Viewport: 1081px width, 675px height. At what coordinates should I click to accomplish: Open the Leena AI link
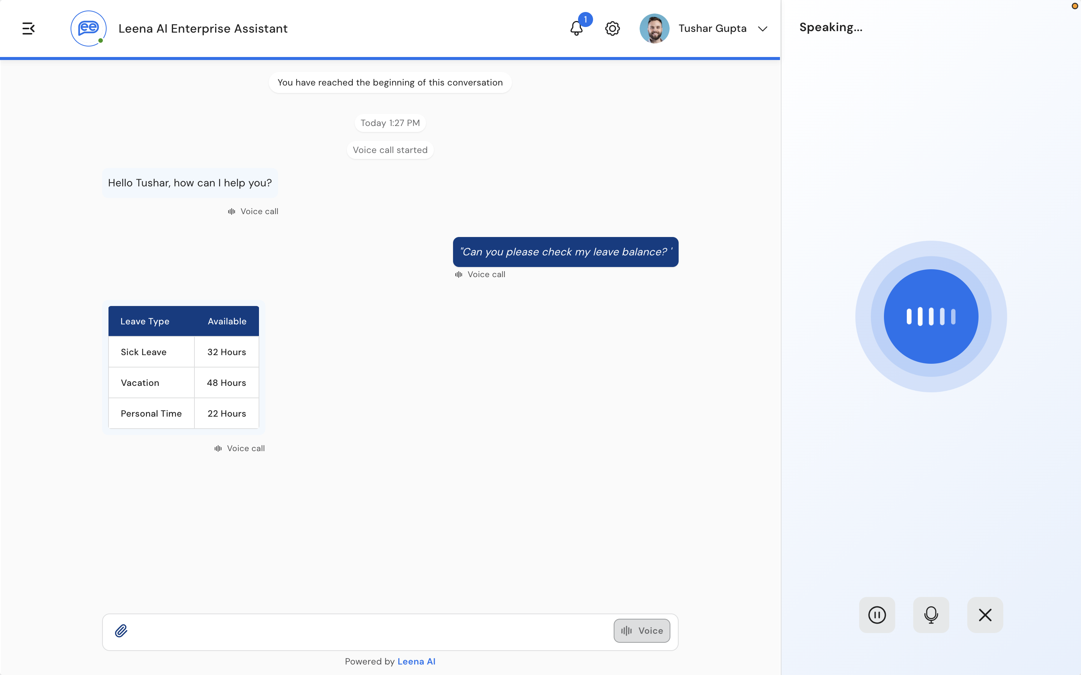tap(416, 661)
